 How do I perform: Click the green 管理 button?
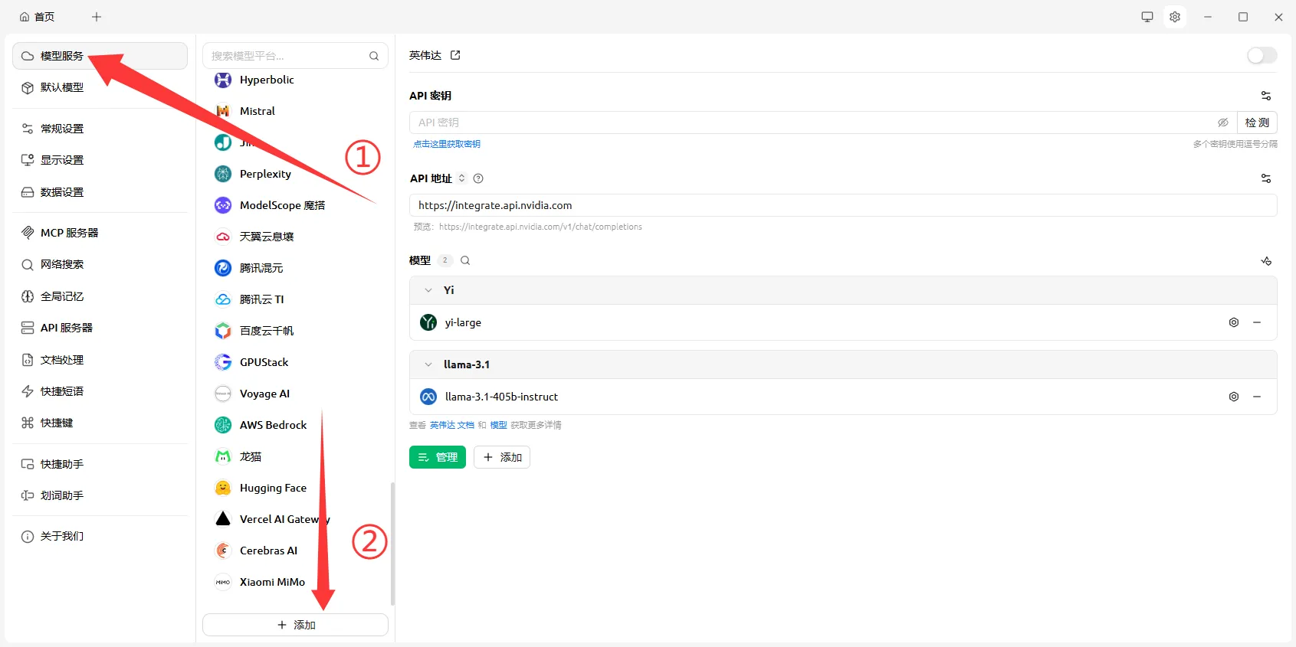pos(437,457)
